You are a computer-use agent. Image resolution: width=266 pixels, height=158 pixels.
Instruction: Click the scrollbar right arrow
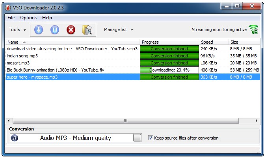[257, 121]
